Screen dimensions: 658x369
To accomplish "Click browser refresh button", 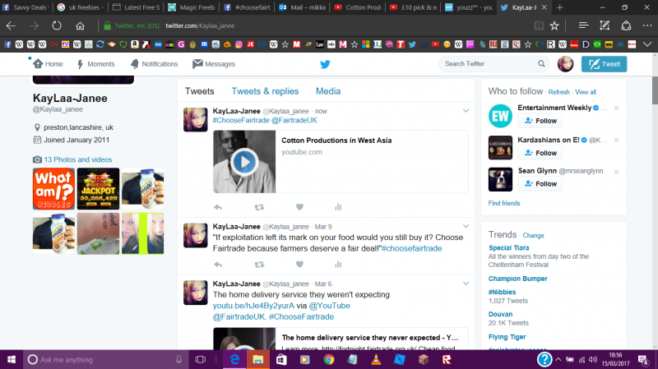I will [x=56, y=25].
